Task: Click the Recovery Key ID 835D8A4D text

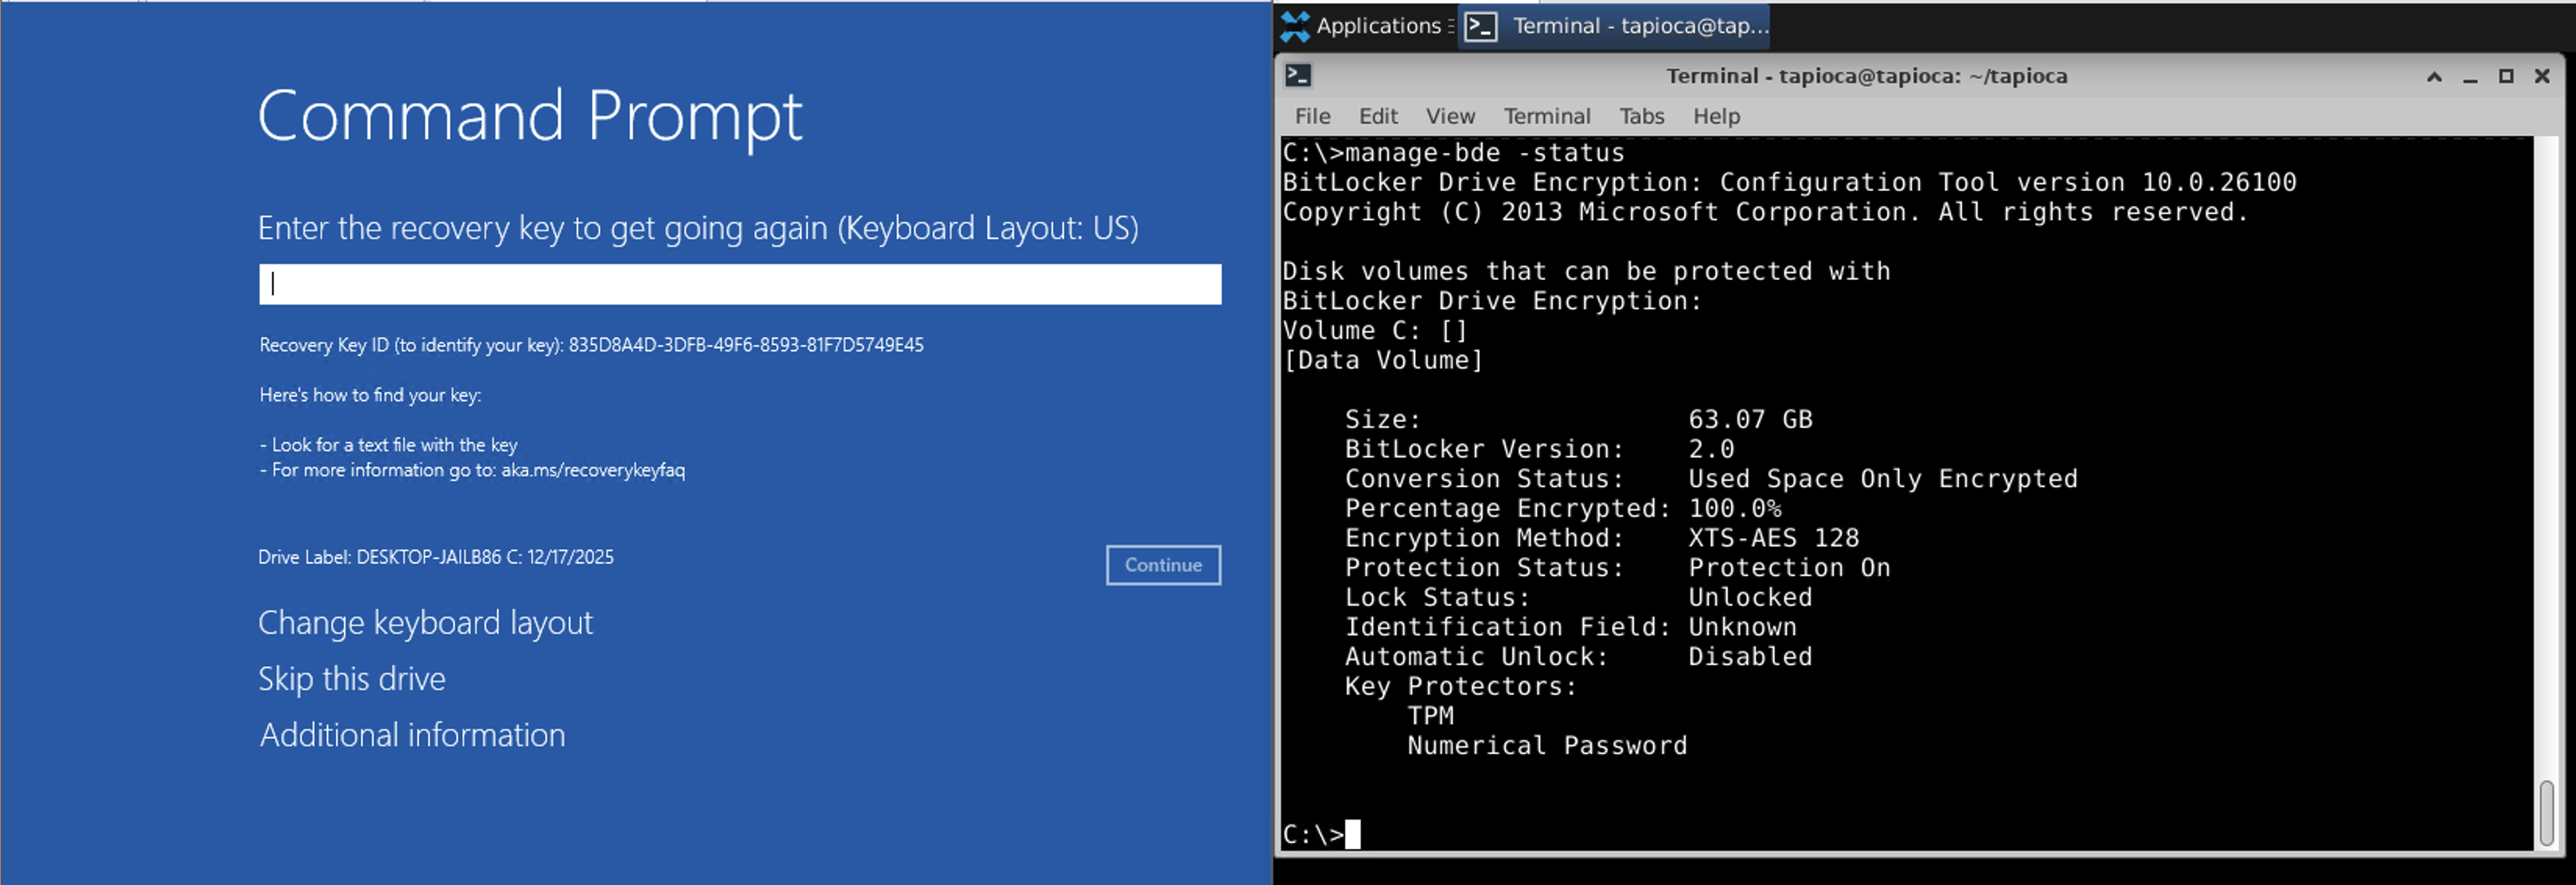Action: [591, 345]
